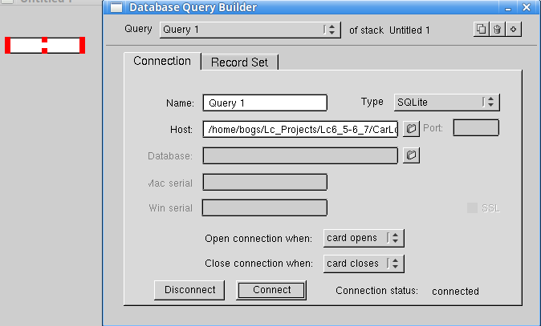The image size is (541, 326).
Task: Click the Database browse icon
Action: click(x=411, y=155)
